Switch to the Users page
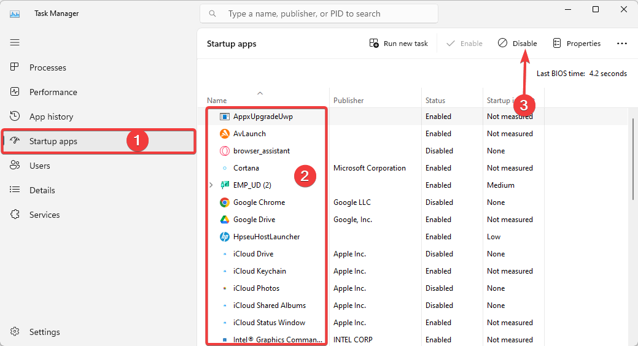Image resolution: width=638 pixels, height=346 pixels. pyautogui.click(x=98, y=166)
